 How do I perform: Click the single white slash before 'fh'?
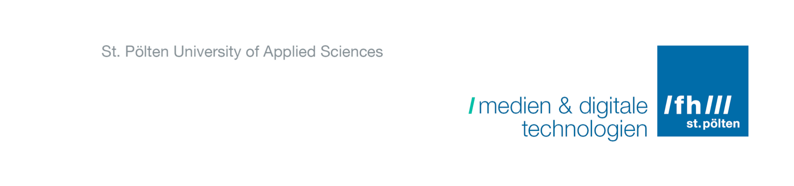tap(668, 105)
